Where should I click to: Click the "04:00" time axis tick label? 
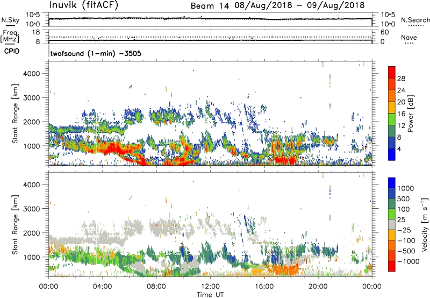pos(103,287)
